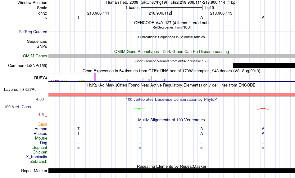Click position label 218,906,111
The width and height of the screenshot is (295, 178).
click(x=98, y=13)
